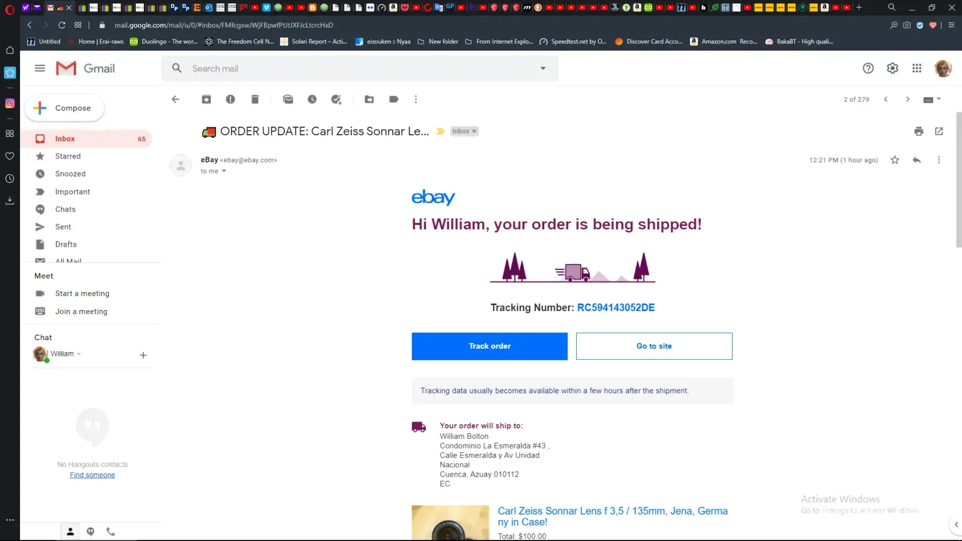This screenshot has width=962, height=541.
Task: Open the Speedtest.net bookmark
Action: (573, 41)
